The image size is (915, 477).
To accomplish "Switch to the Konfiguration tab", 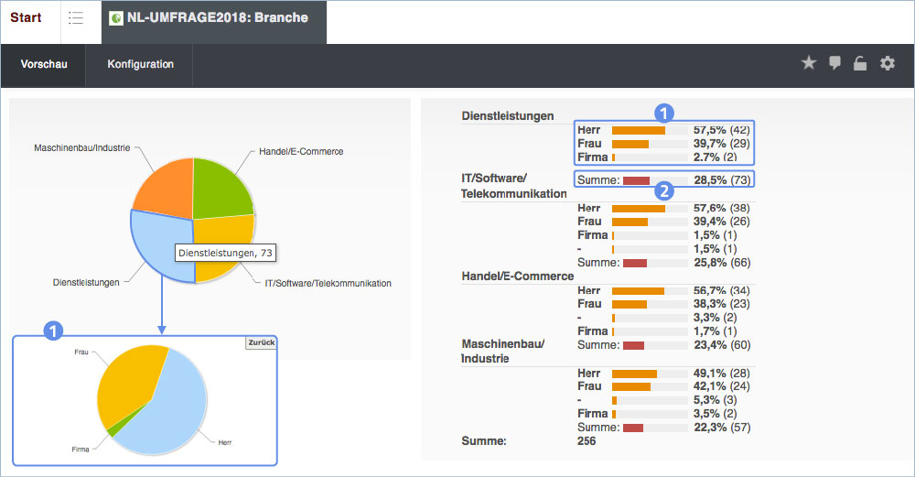I will click(x=140, y=64).
